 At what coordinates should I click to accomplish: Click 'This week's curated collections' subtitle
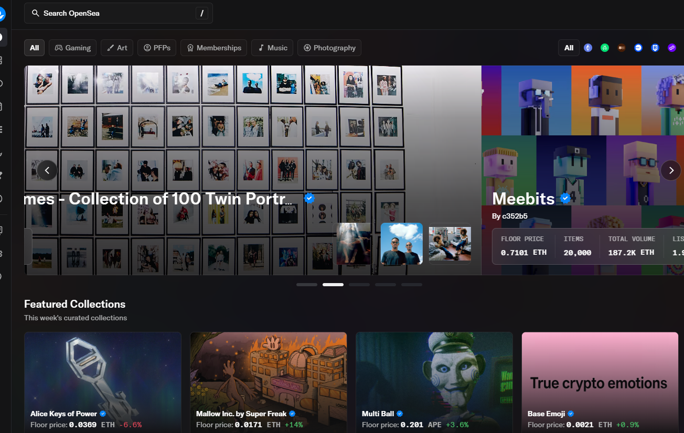pyautogui.click(x=76, y=318)
